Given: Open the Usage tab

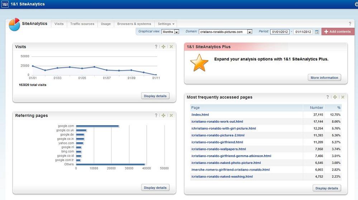Looking at the screenshot, I should coord(106,24).
